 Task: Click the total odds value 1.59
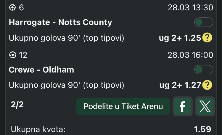point(202,129)
